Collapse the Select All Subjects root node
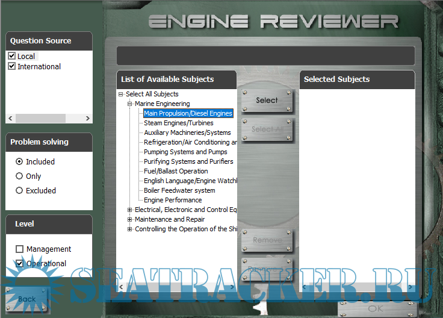The image size is (443, 318). coord(121,94)
